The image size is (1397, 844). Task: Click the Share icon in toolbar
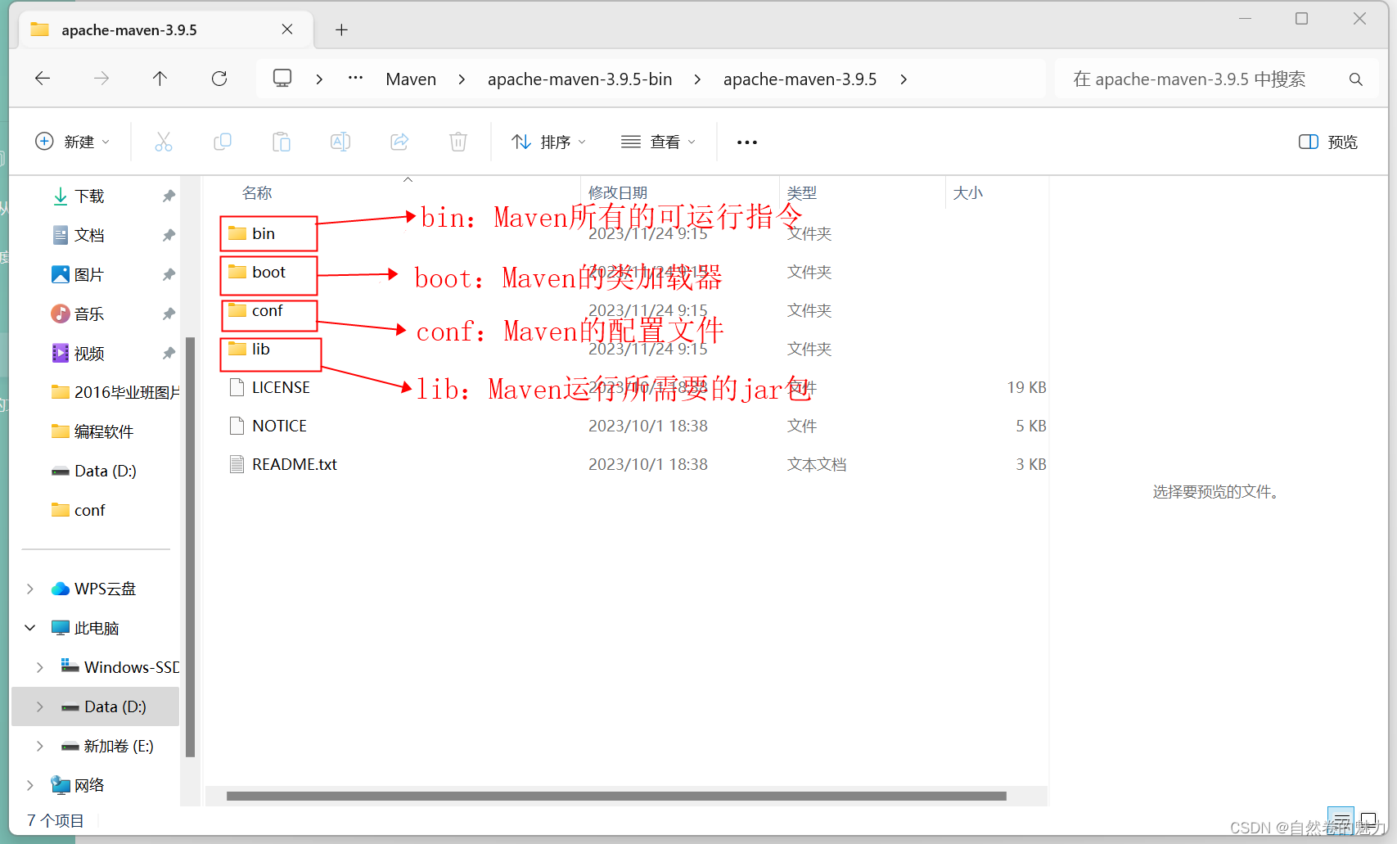[399, 142]
